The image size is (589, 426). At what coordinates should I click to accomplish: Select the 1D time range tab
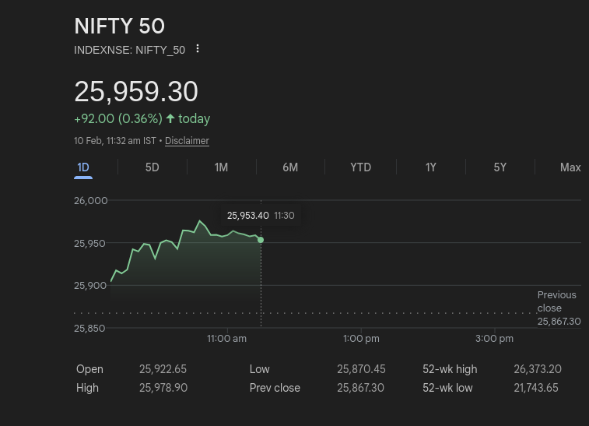tap(83, 167)
